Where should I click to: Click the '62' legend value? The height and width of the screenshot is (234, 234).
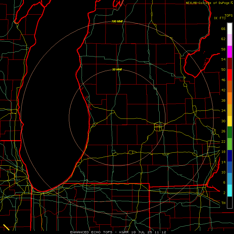pos(223,39)
